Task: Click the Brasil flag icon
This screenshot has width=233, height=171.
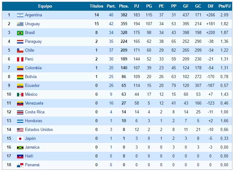Action: [20, 33]
